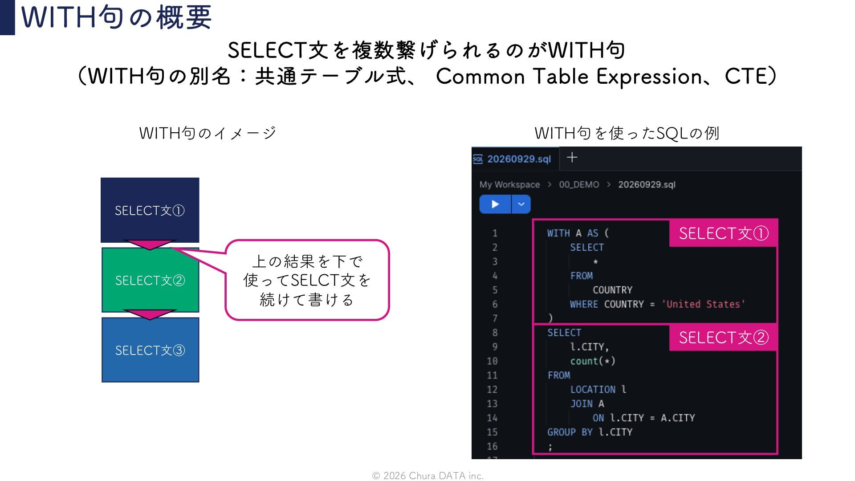Click the pink SELECT文② label in editor
The width and height of the screenshot is (855, 481).
(x=724, y=338)
